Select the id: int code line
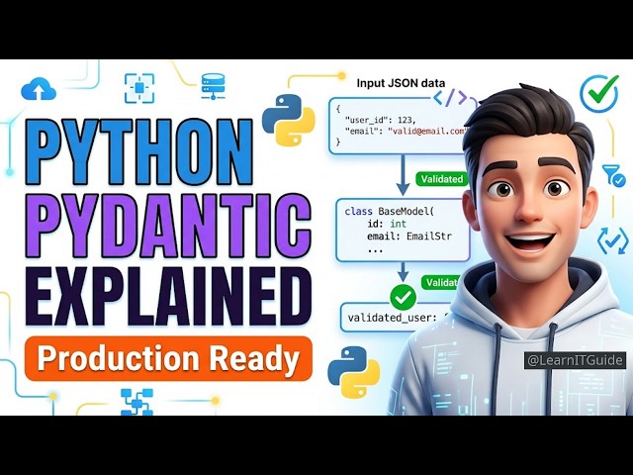The image size is (633, 475). pyautogui.click(x=387, y=224)
